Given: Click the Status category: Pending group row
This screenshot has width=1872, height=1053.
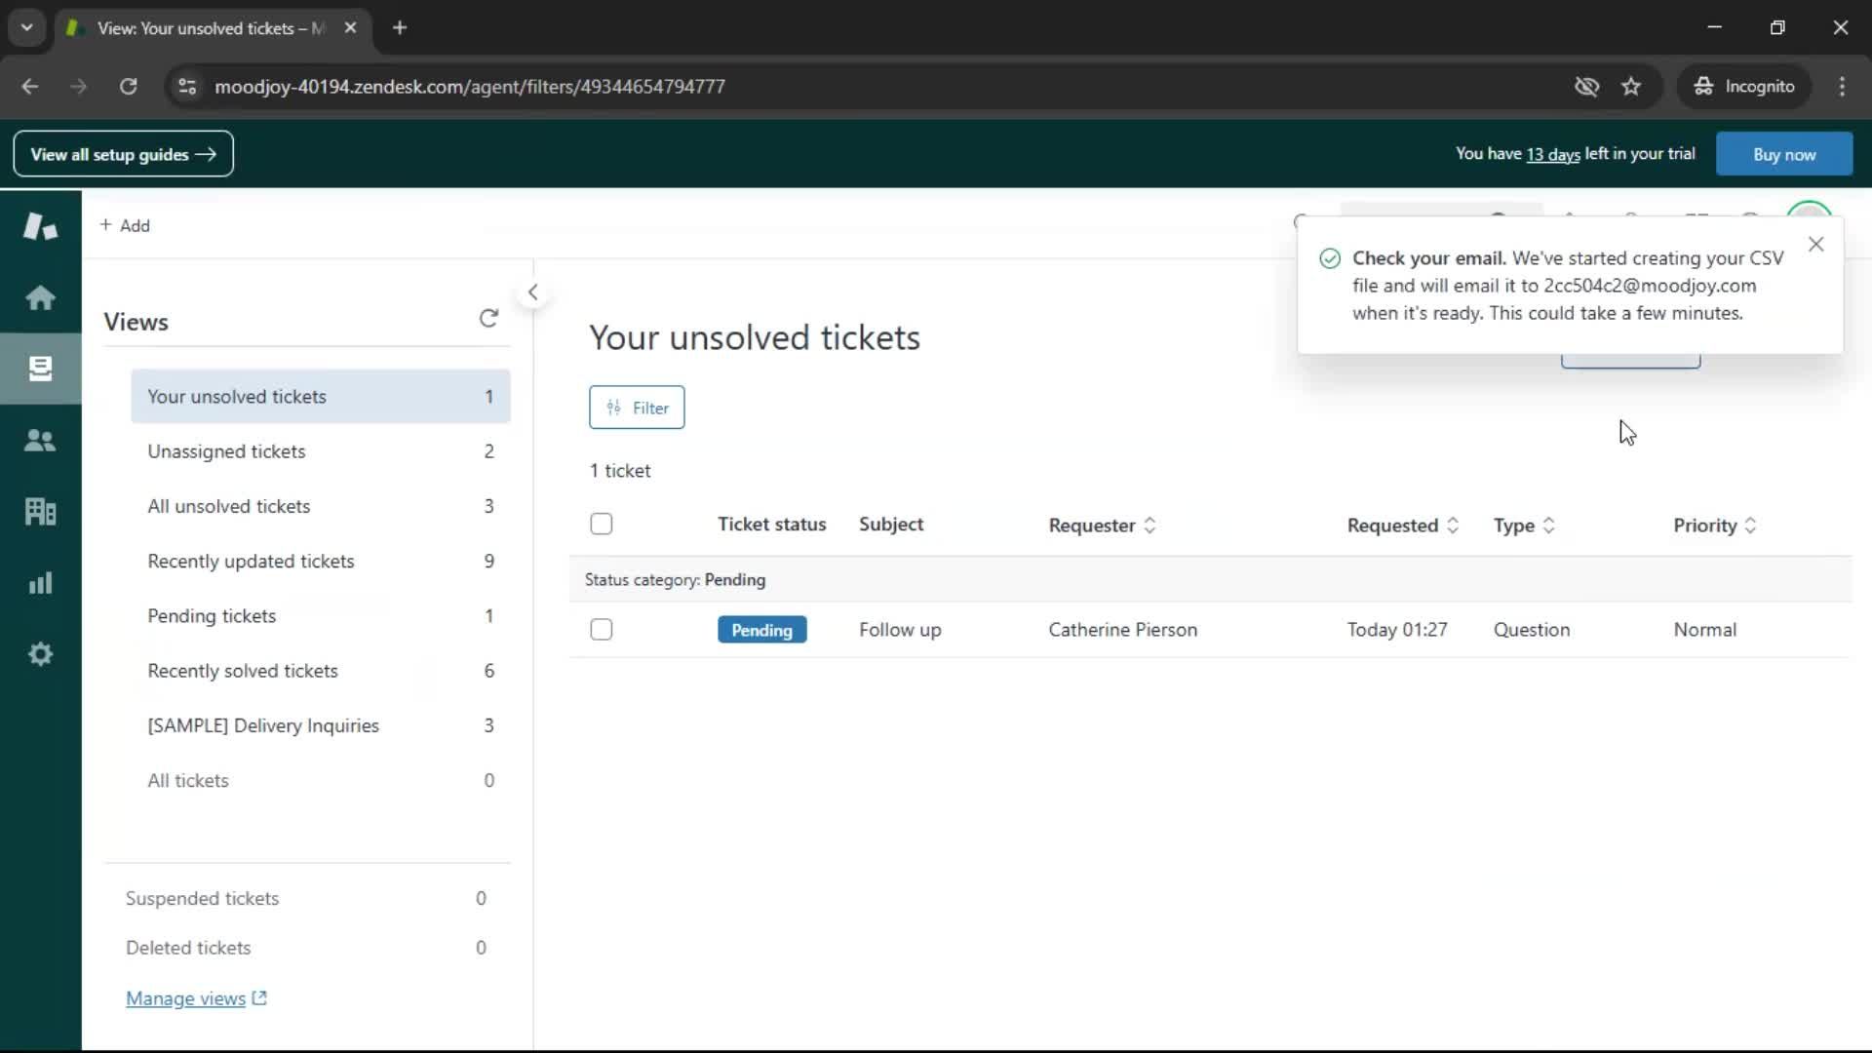Looking at the screenshot, I should [x=1210, y=580].
